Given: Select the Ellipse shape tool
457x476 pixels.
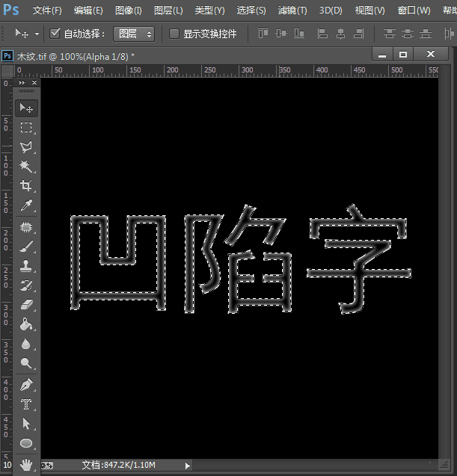Looking at the screenshot, I should coord(26,443).
